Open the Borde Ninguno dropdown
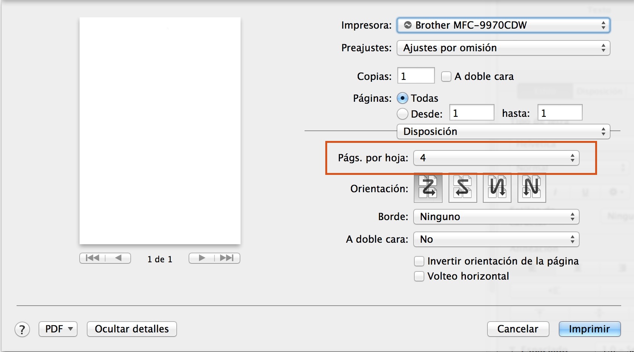The width and height of the screenshot is (634, 352). (x=496, y=217)
